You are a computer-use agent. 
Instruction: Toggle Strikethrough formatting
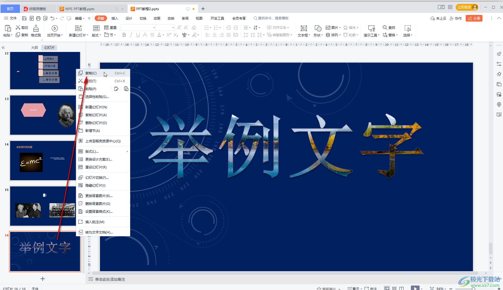[x=145, y=35]
